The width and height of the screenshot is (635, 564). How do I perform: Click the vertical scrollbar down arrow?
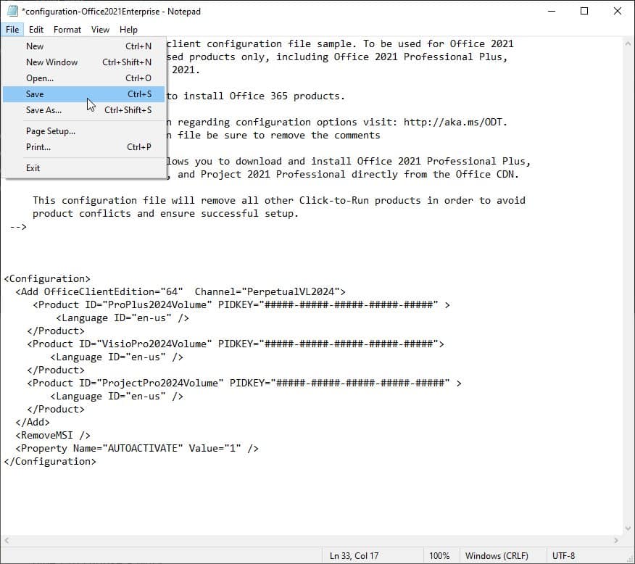point(628,528)
